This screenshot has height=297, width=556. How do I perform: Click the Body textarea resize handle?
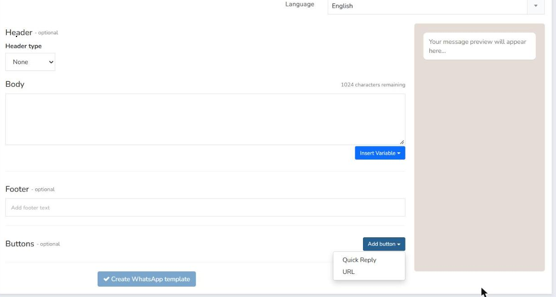click(x=402, y=142)
